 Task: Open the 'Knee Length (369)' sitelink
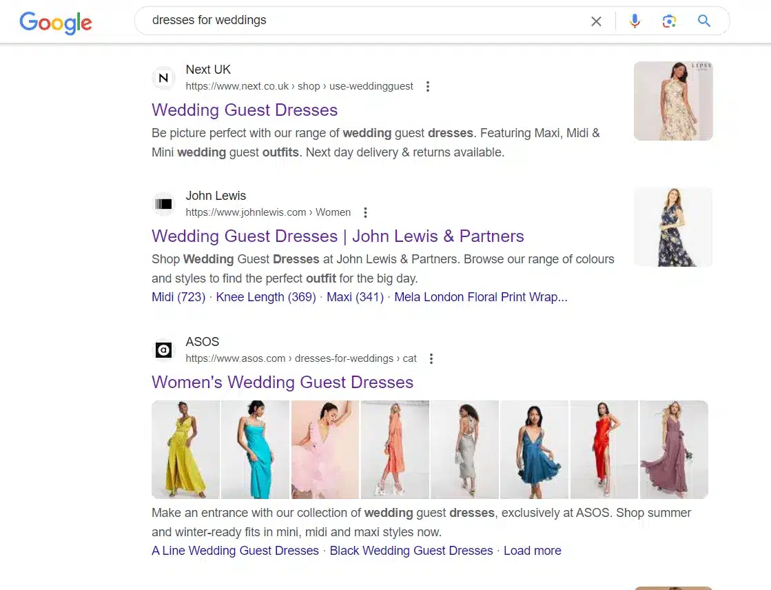pos(266,297)
